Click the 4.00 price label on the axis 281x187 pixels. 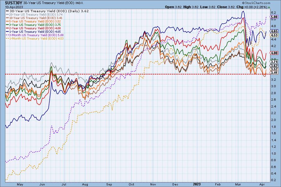[x=274, y=53]
